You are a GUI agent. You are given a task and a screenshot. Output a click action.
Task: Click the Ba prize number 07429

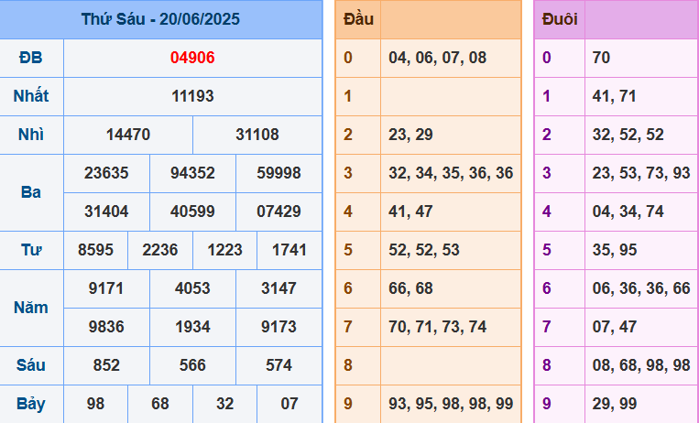(x=279, y=211)
